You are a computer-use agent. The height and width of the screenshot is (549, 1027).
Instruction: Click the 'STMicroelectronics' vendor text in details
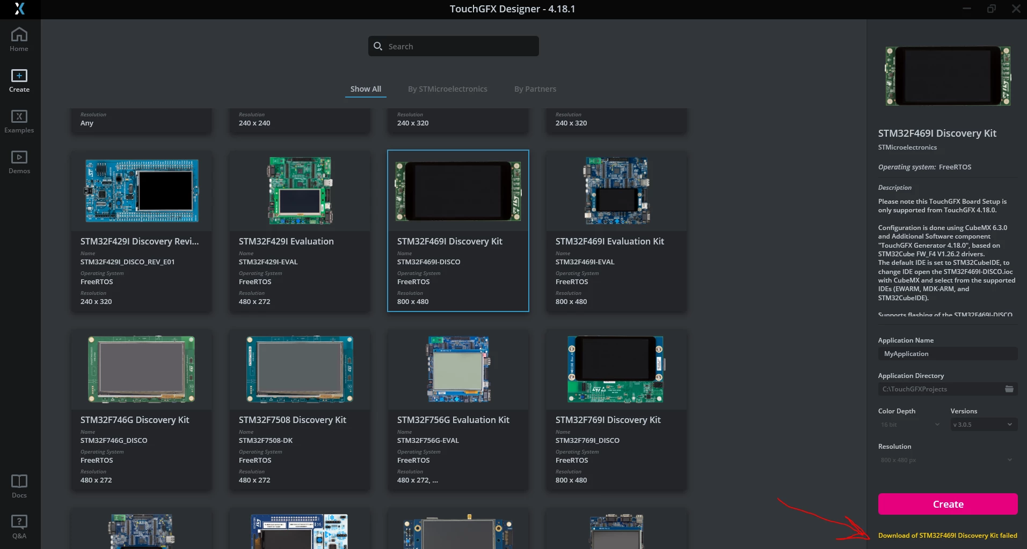point(907,147)
